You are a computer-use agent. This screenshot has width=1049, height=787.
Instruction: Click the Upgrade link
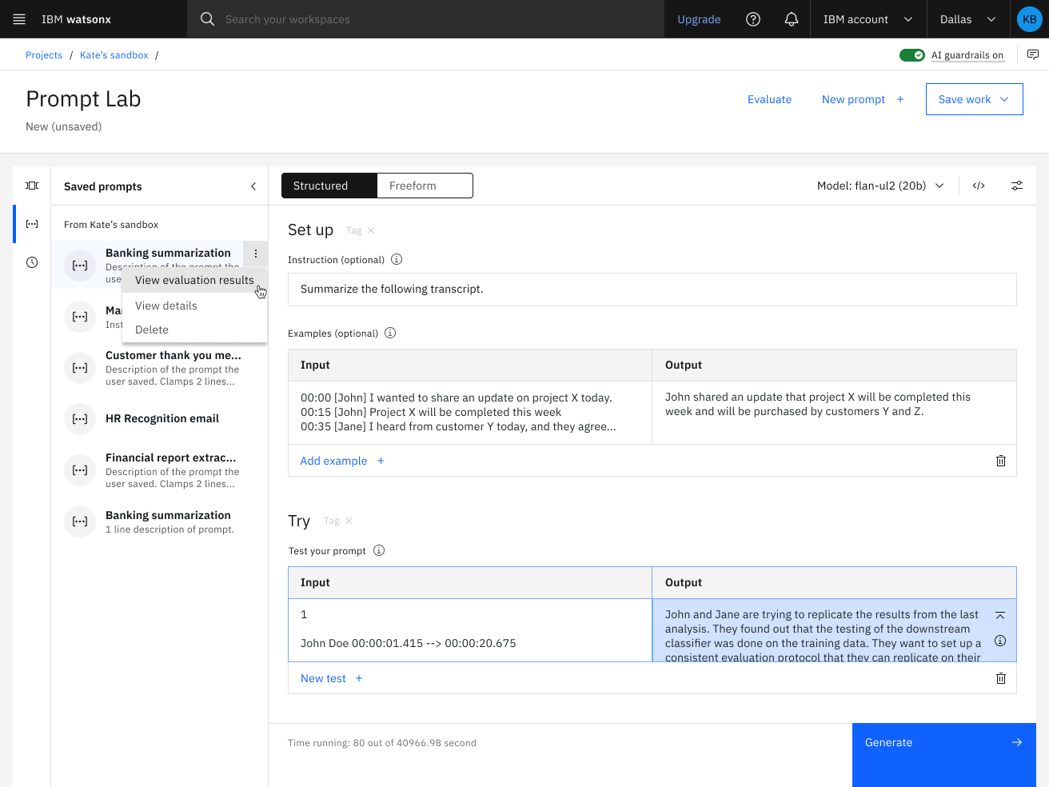[699, 19]
